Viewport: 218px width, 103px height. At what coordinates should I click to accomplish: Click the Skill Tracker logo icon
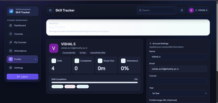pyautogui.click(x=11, y=11)
